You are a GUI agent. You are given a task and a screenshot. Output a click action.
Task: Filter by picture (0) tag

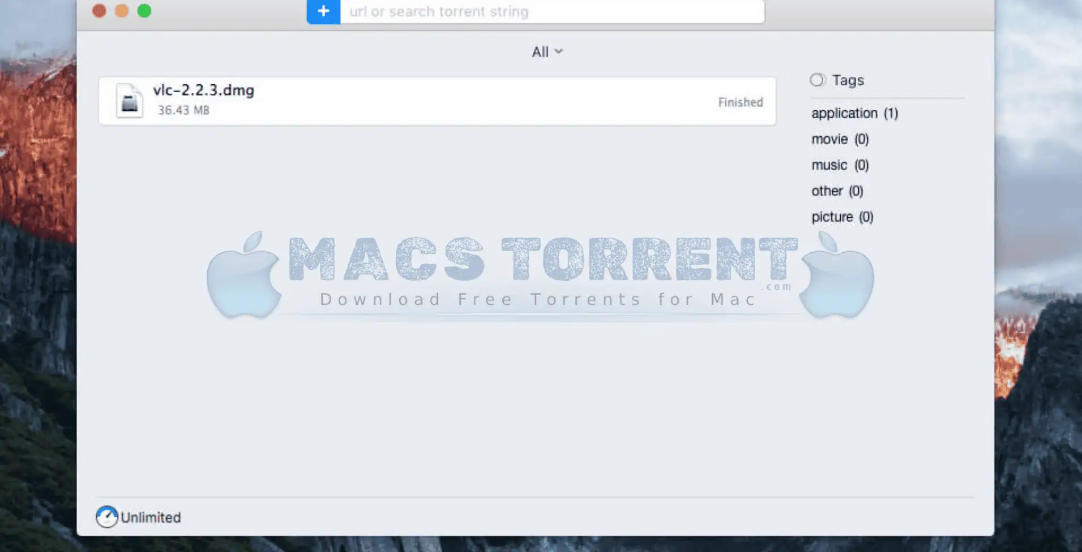(x=842, y=217)
